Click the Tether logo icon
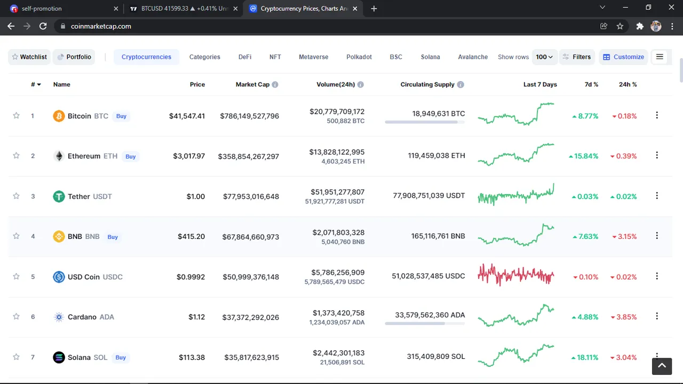683x384 pixels. 59,196
